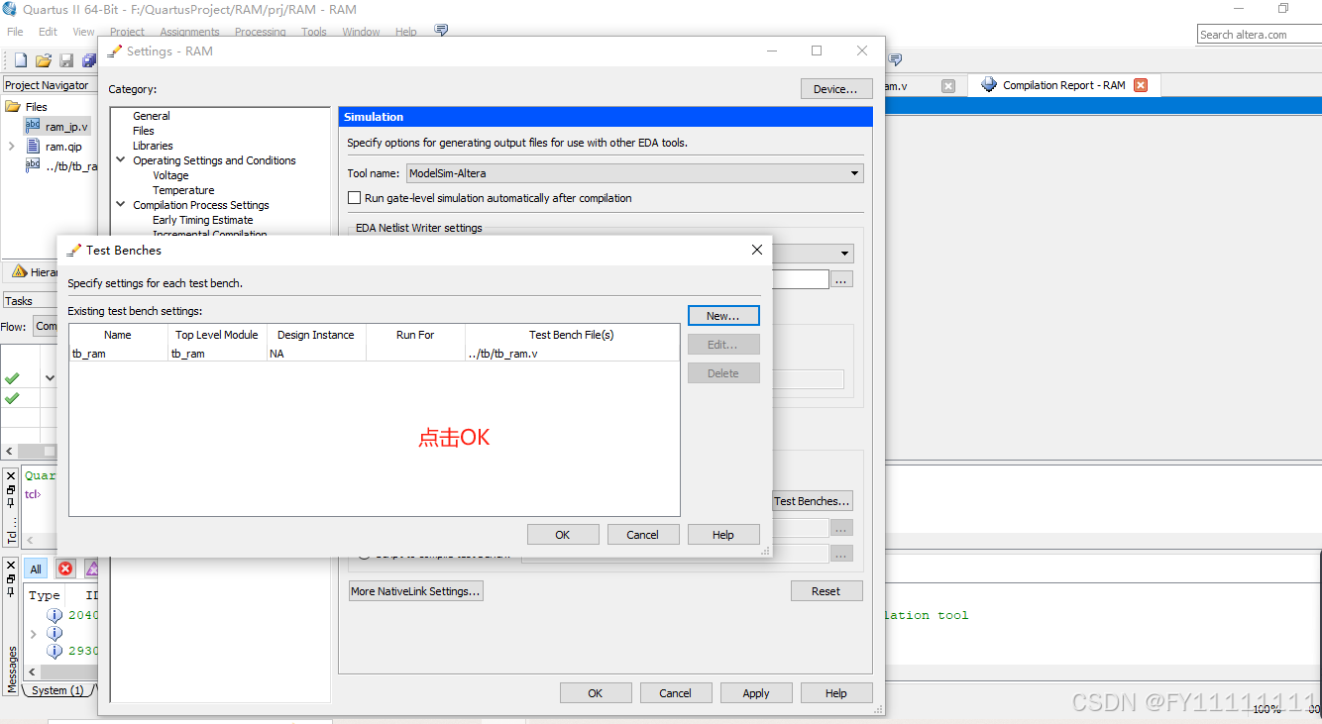Click the Reset button in Simulation settings

(x=826, y=591)
